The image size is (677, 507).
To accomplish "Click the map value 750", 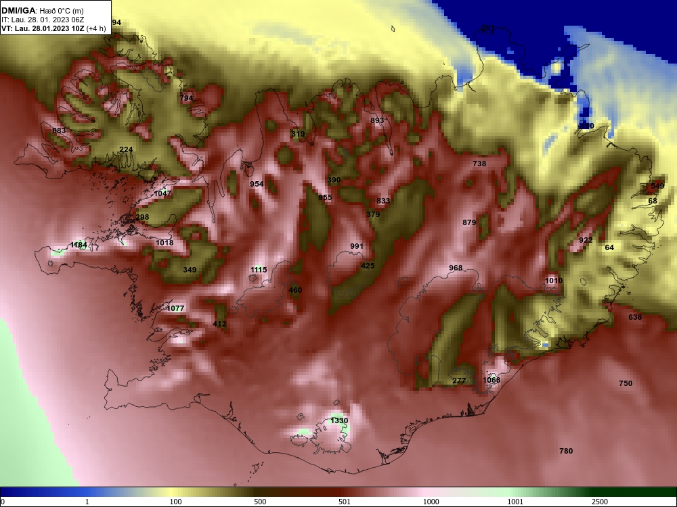I will tap(626, 383).
